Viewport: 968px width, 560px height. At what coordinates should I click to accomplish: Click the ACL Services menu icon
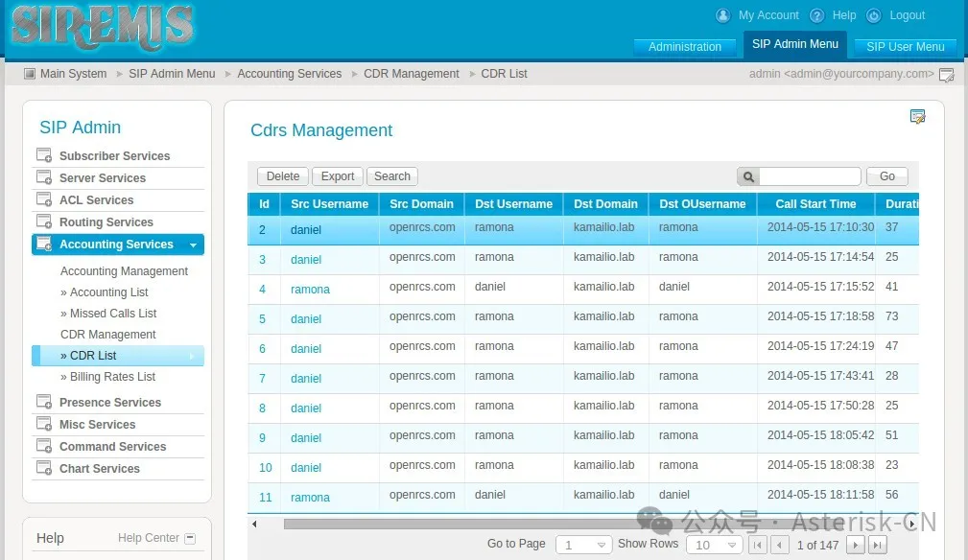tap(44, 199)
